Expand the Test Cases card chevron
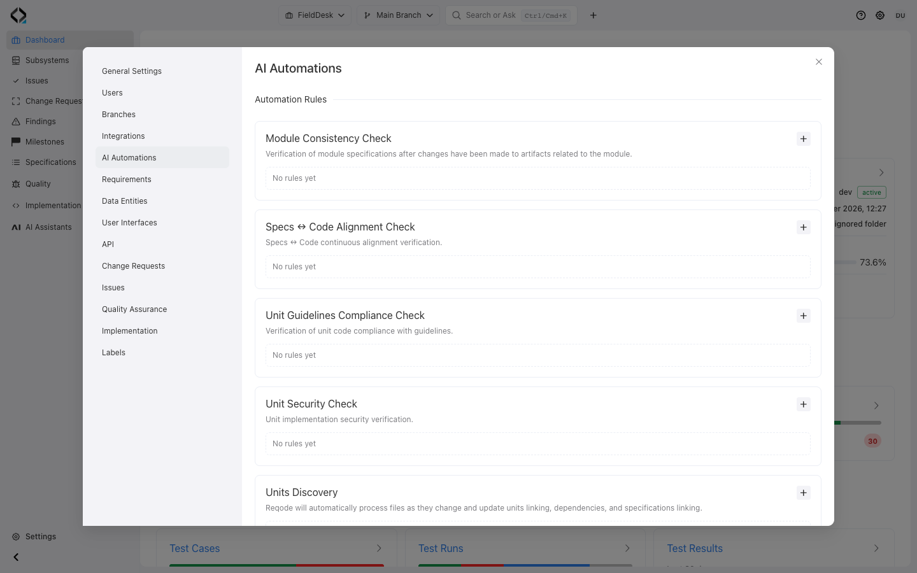Screen dimensions: 917x573 click(x=379, y=548)
